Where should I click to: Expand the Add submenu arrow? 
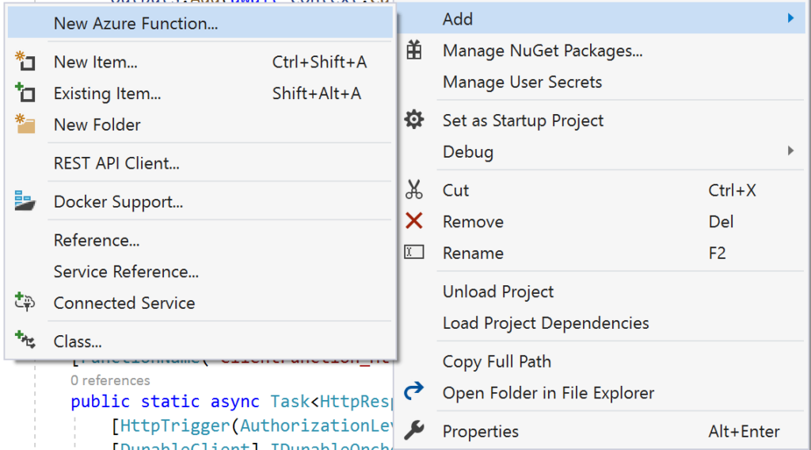[x=791, y=19]
